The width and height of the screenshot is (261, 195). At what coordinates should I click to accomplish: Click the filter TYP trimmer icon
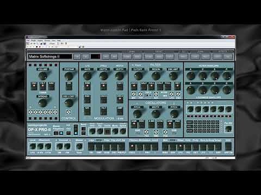[140, 94]
